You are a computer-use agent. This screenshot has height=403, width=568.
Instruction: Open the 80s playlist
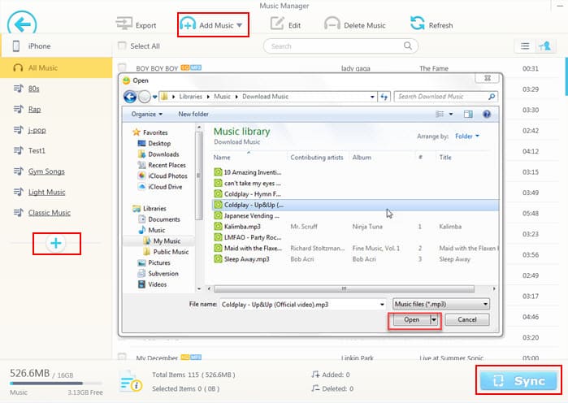(x=33, y=89)
